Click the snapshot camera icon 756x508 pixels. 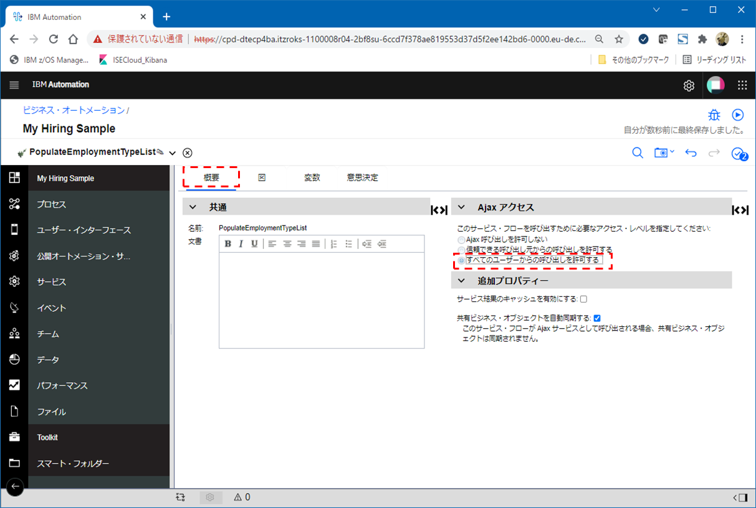click(661, 153)
